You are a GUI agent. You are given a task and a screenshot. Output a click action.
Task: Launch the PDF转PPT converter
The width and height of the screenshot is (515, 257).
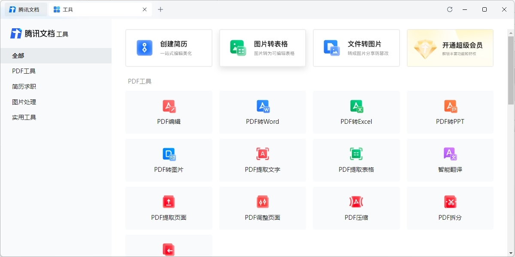click(x=450, y=112)
